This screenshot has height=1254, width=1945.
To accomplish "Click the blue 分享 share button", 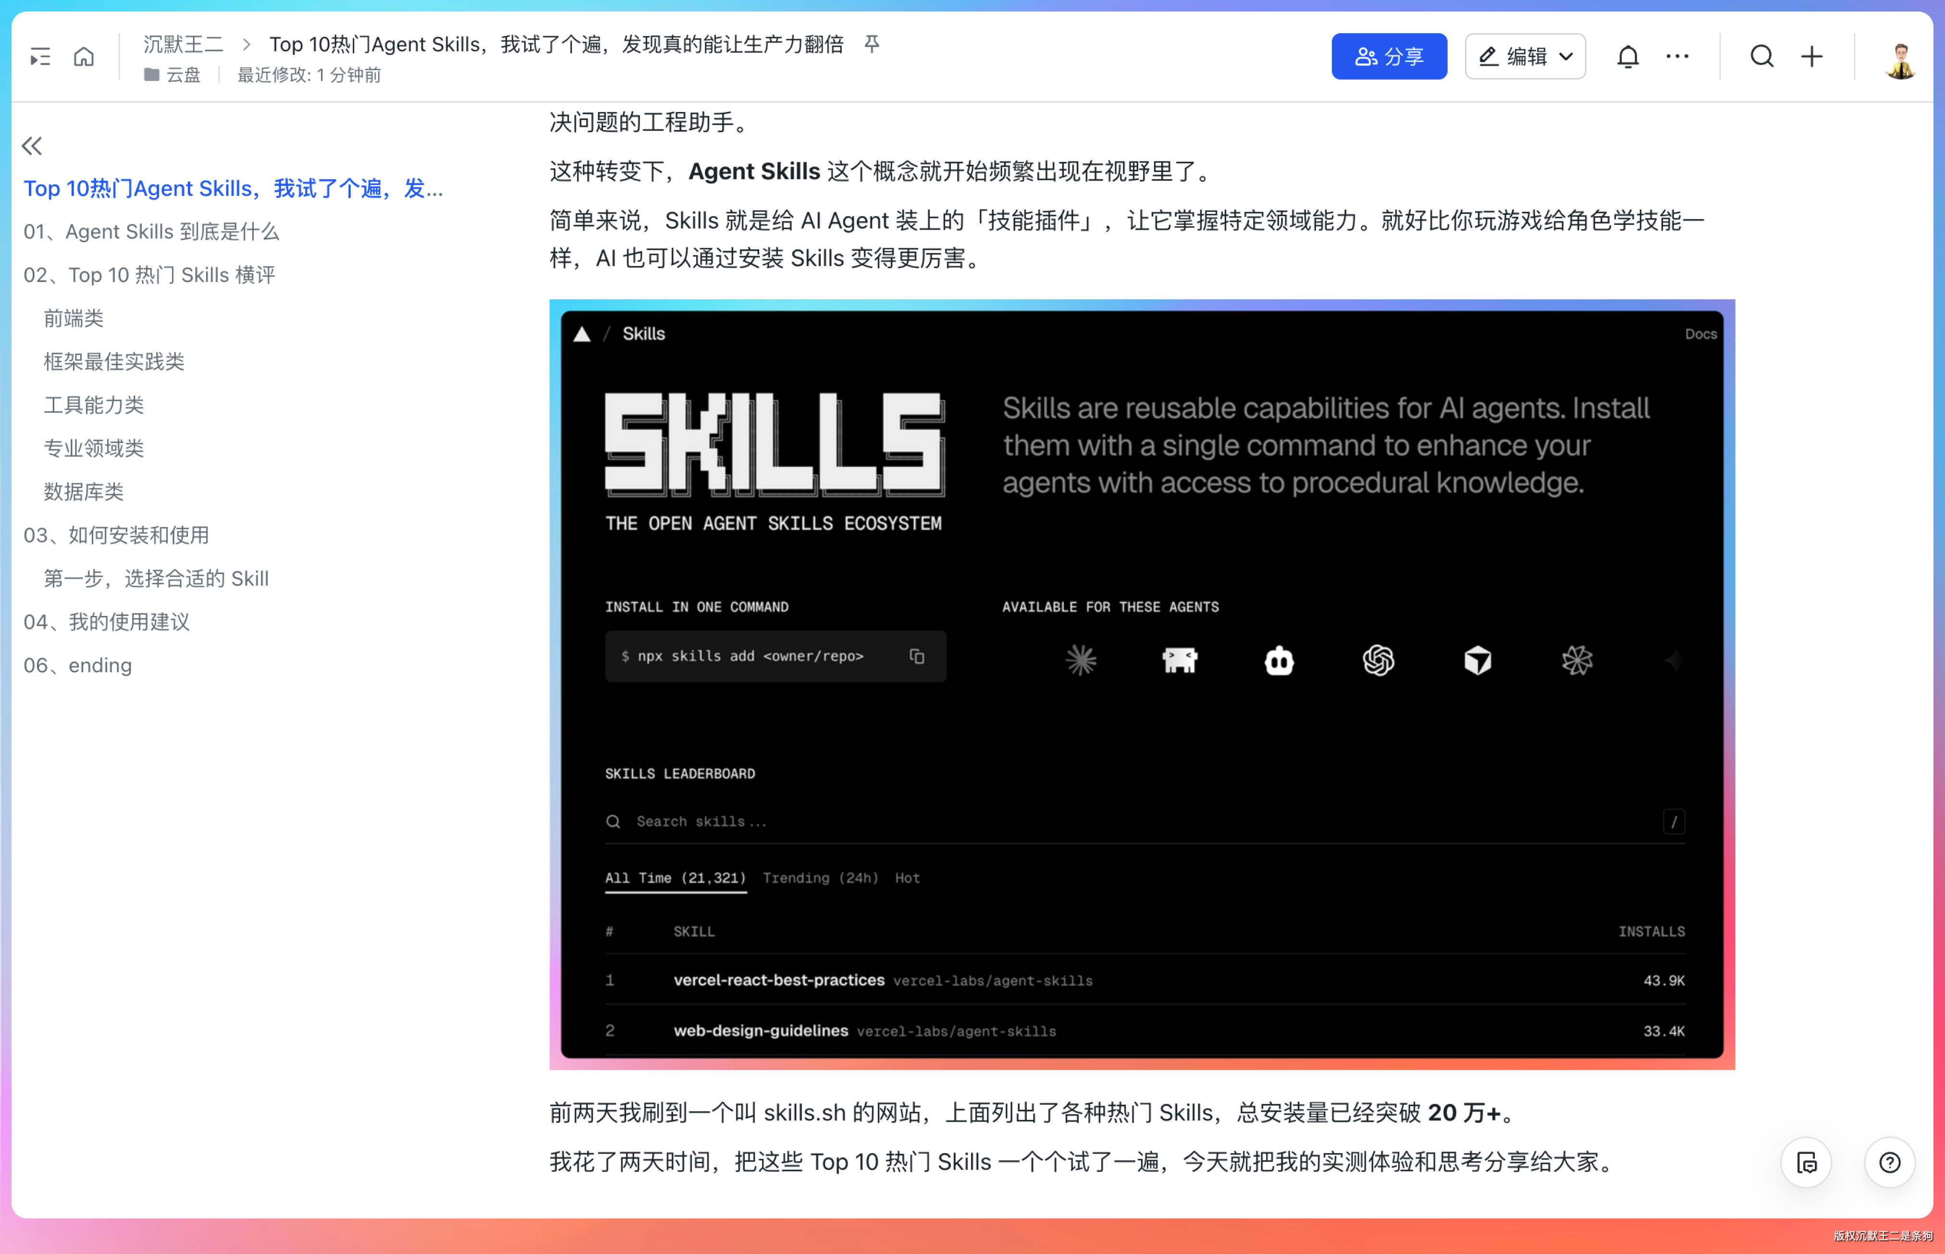I will (1389, 57).
